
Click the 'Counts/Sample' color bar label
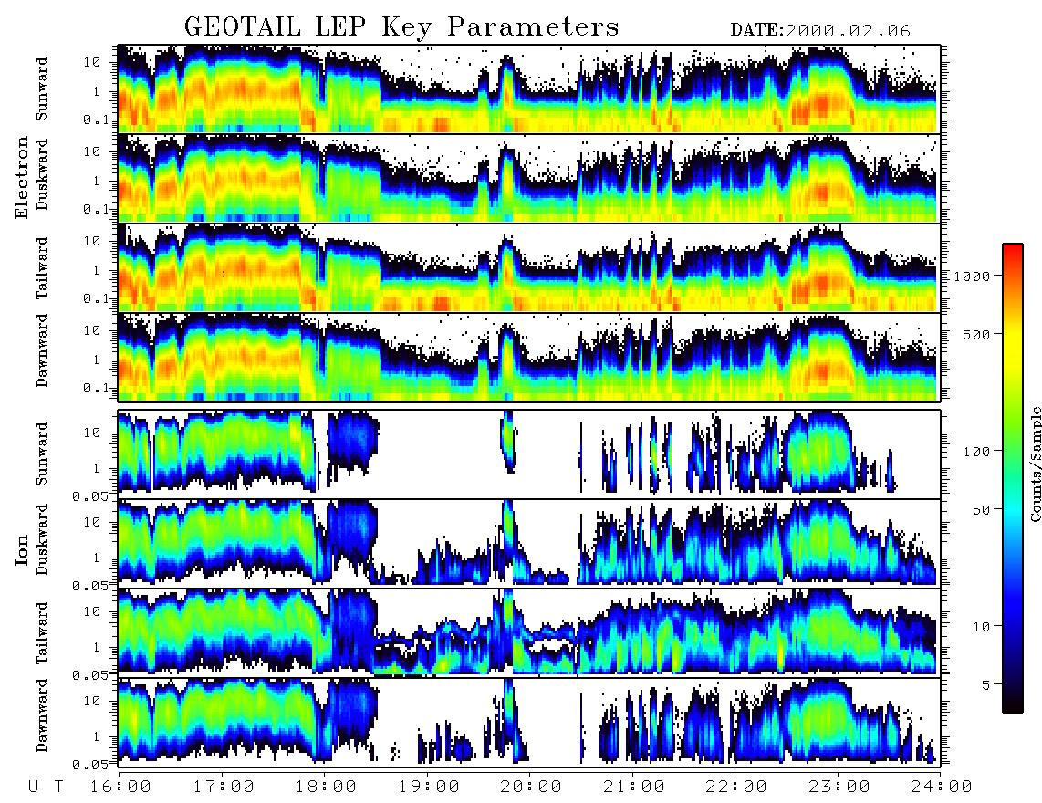[1035, 464]
